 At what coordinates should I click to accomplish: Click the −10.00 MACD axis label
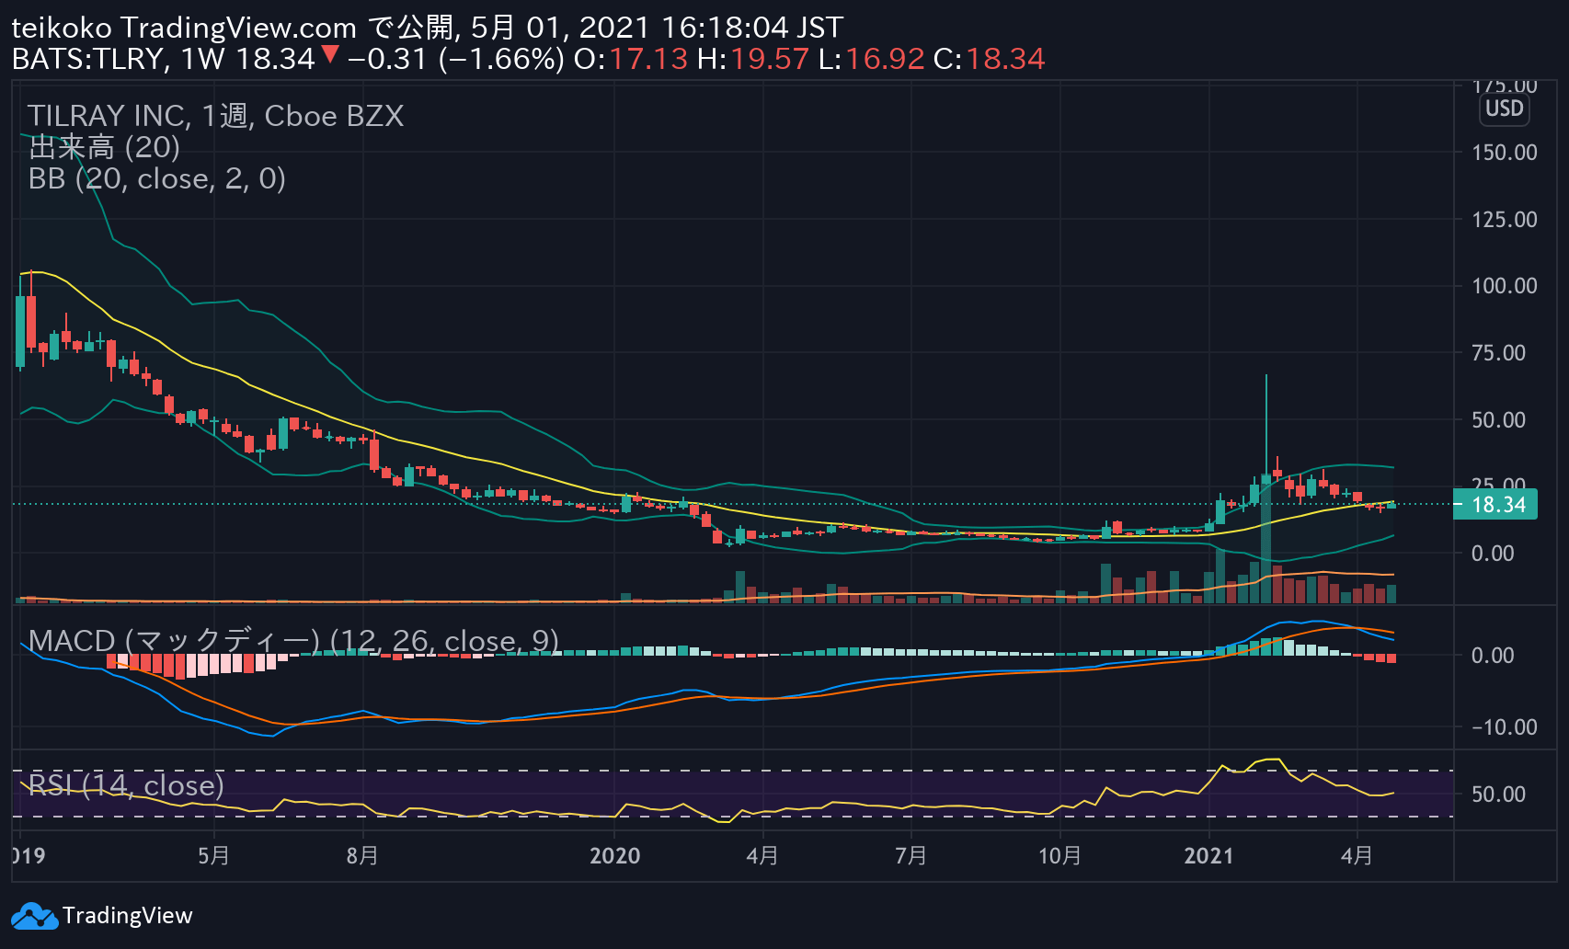(1504, 727)
